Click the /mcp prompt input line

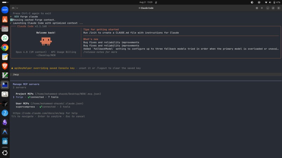coord(146,74)
